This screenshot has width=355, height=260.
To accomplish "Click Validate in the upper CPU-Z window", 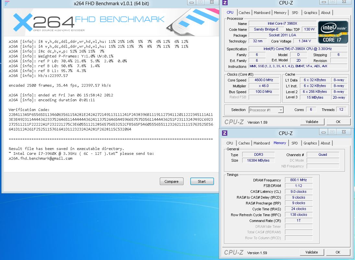I will click(x=312, y=122).
